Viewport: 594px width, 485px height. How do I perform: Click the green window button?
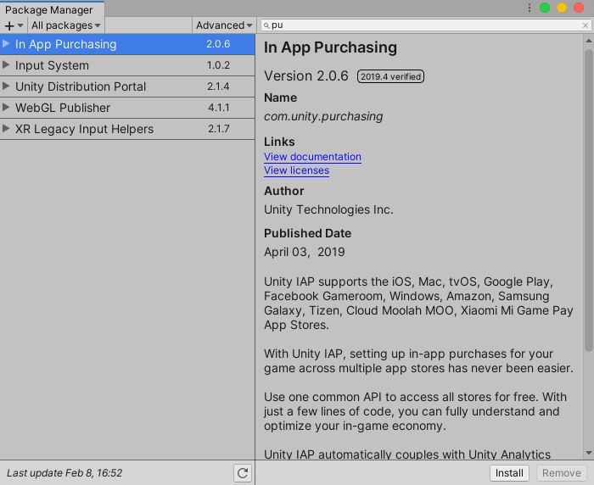(545, 8)
